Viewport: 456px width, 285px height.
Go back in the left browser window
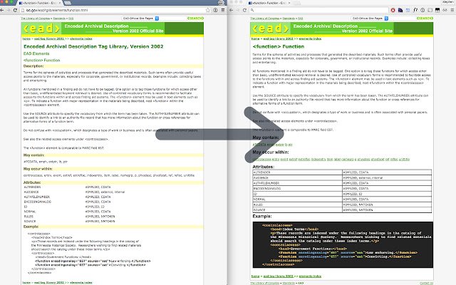(1, 10)
